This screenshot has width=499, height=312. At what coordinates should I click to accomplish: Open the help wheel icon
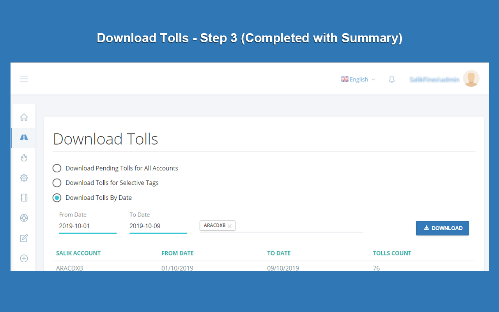point(24,218)
